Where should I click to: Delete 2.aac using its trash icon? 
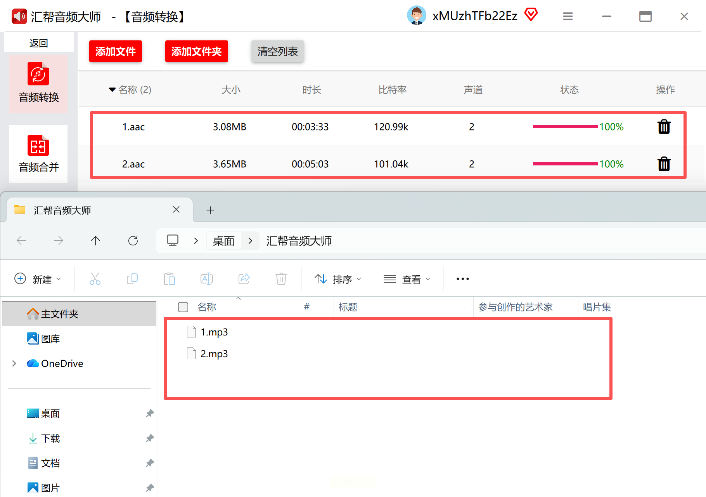coord(664,164)
